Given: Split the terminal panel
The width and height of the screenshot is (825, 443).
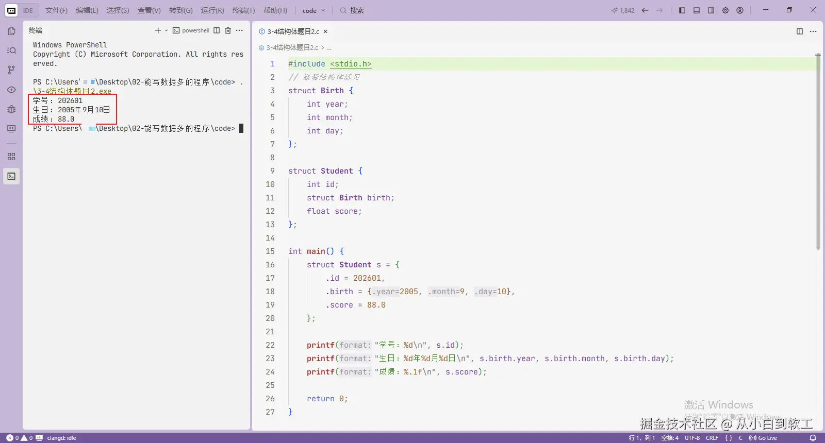Looking at the screenshot, I should (x=217, y=30).
